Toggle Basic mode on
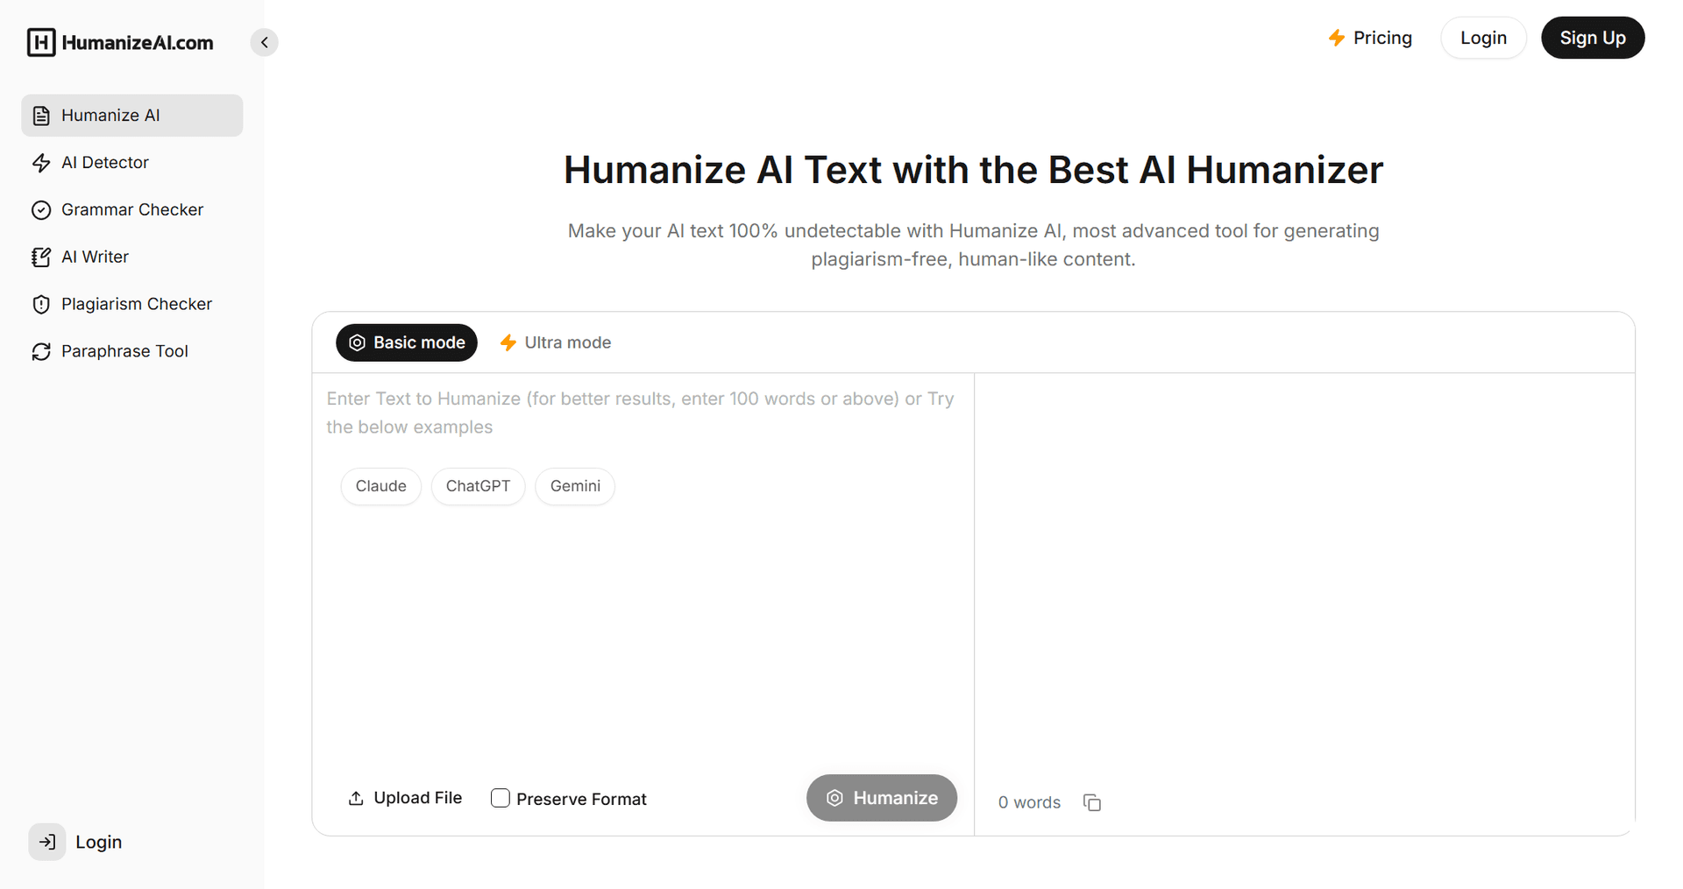1683x889 pixels. click(406, 342)
